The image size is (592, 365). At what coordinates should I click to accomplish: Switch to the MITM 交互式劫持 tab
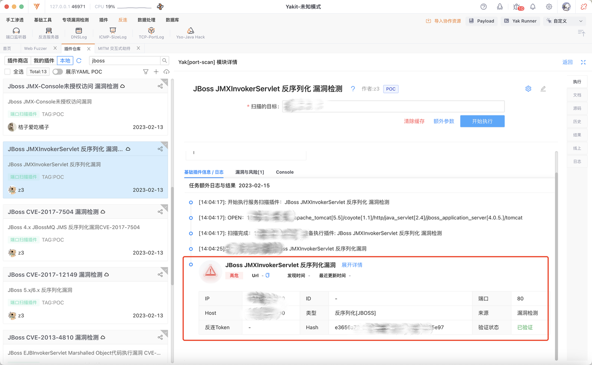(114, 49)
